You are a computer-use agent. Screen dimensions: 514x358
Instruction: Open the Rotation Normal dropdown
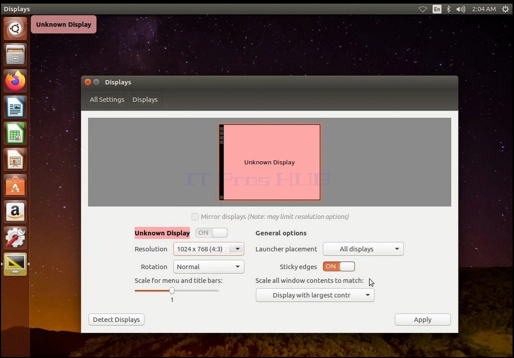(209, 267)
